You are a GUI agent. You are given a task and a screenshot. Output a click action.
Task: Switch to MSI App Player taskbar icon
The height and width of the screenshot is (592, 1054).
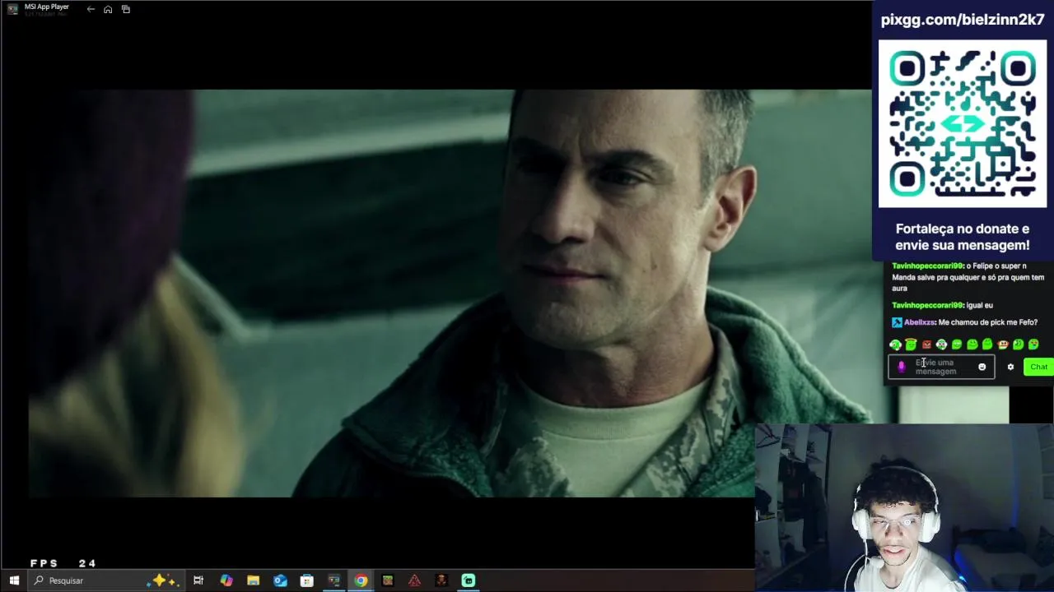click(333, 580)
